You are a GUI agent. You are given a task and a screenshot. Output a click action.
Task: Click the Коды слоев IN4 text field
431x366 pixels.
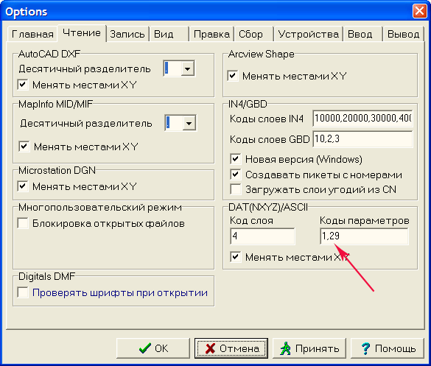(362, 119)
